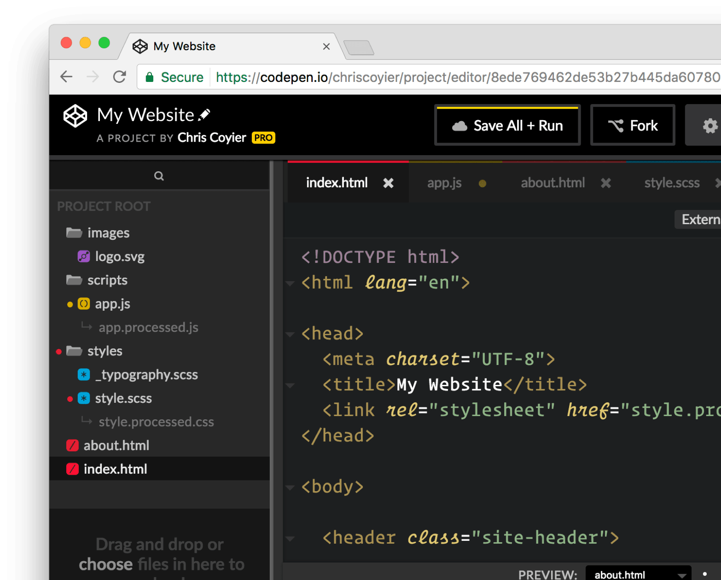The width and height of the screenshot is (721, 580).
Task: Click the My Website project title
Action: pyautogui.click(x=145, y=115)
